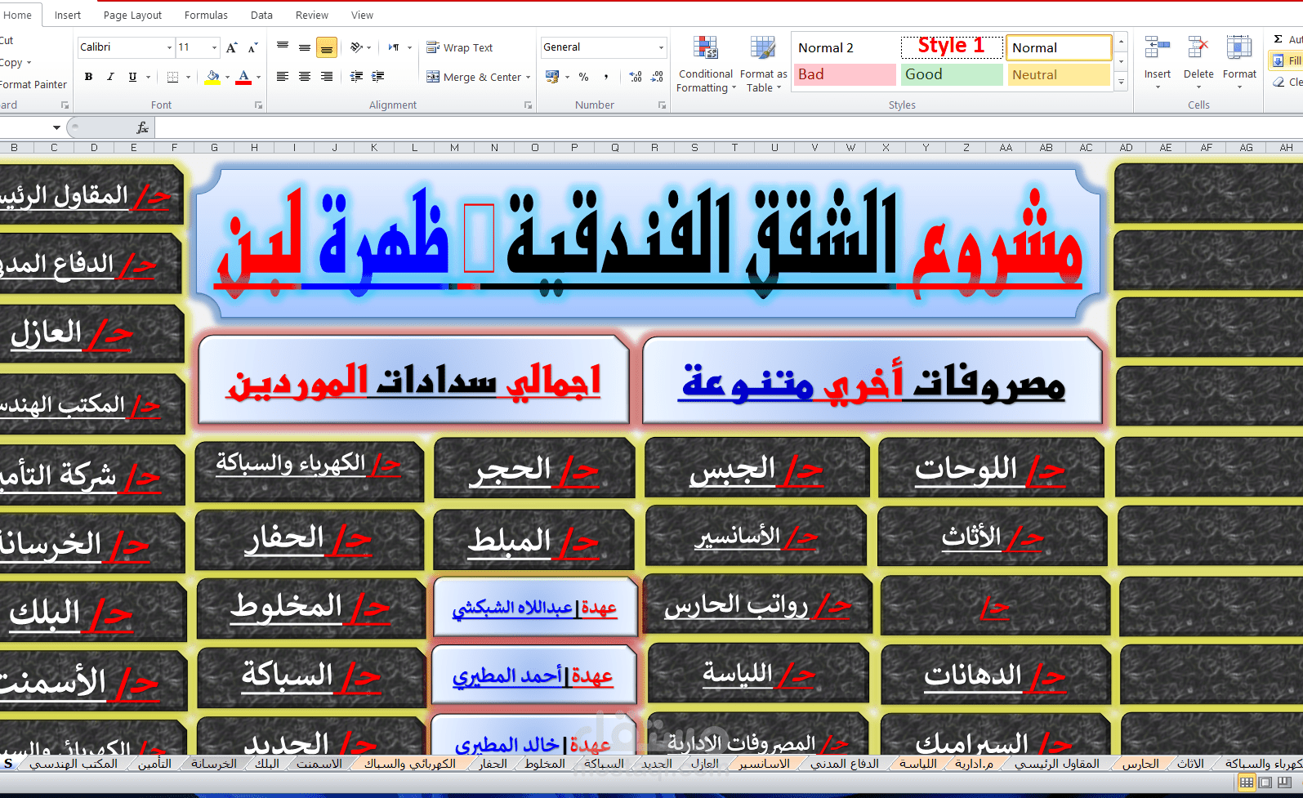
Task: Open the Font dialog launcher
Action: coord(258,105)
